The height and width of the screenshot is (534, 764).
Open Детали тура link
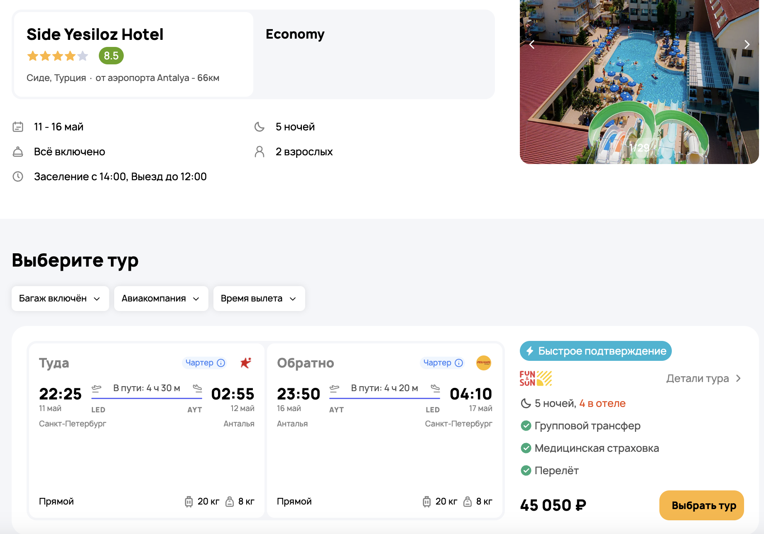(x=703, y=378)
